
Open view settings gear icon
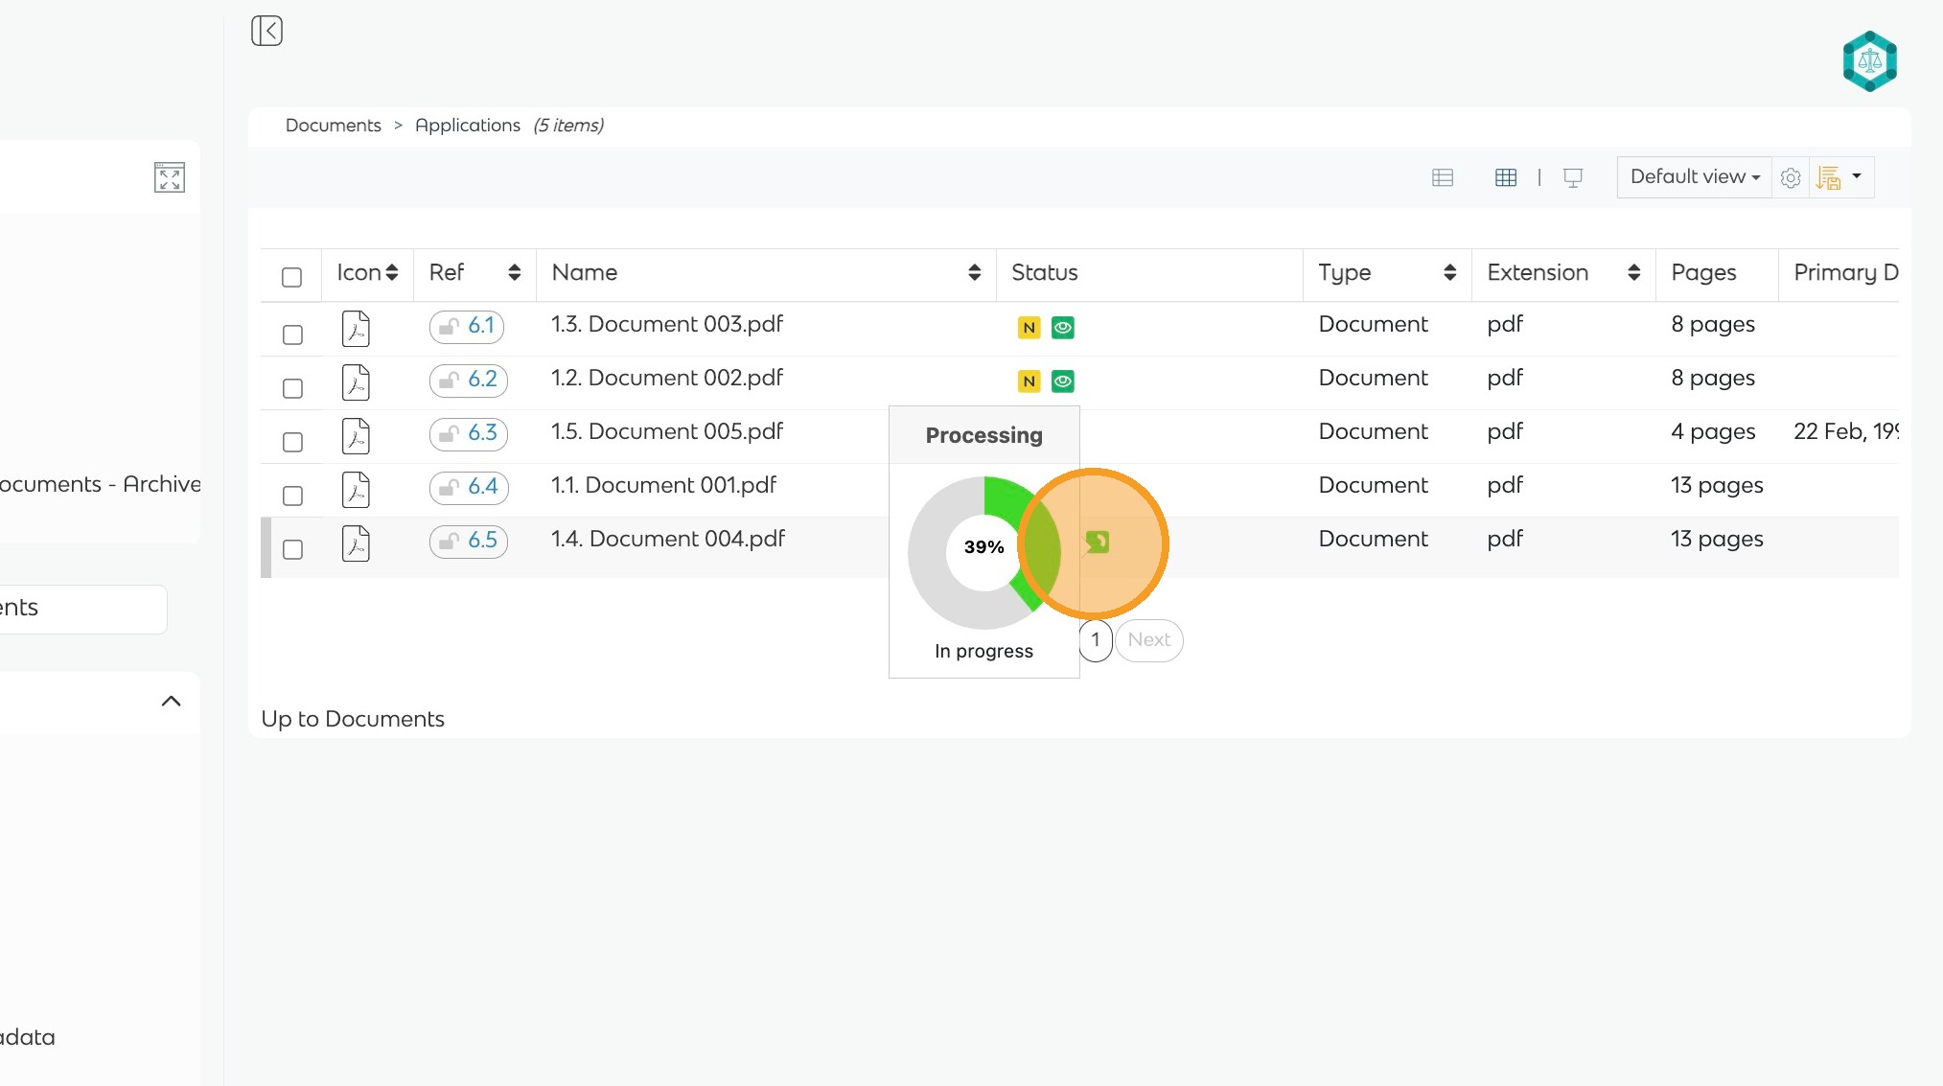tap(1791, 177)
